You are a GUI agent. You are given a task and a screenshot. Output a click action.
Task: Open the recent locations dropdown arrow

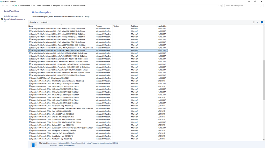(x=10, y=6)
